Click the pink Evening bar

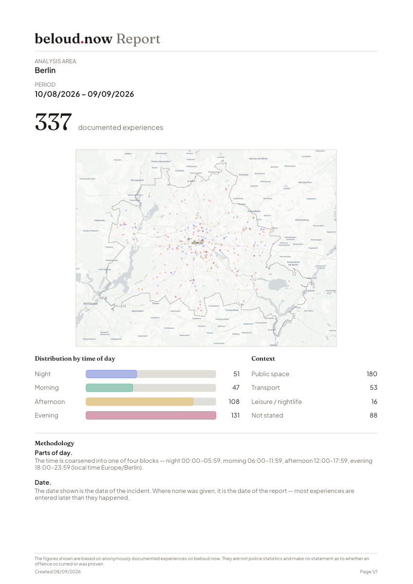tap(151, 416)
